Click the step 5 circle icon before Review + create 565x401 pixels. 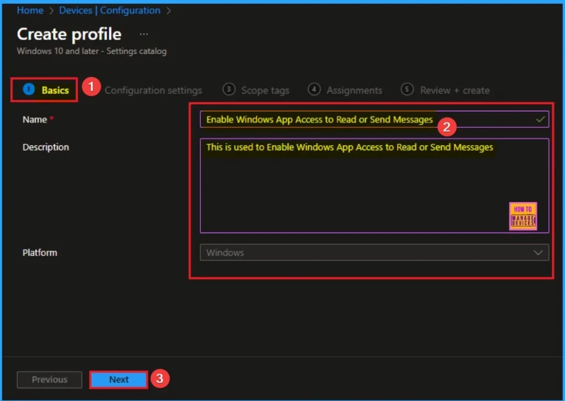(x=407, y=90)
